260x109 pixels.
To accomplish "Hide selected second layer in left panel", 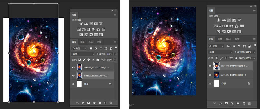I will 73,76.
